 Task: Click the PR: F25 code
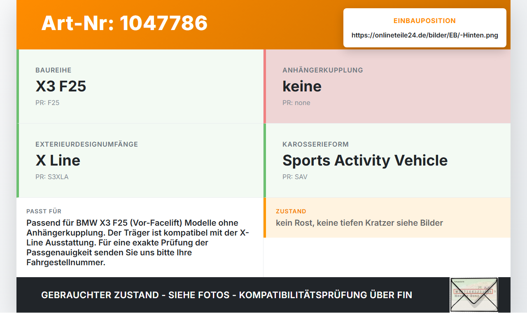pyautogui.click(x=47, y=103)
